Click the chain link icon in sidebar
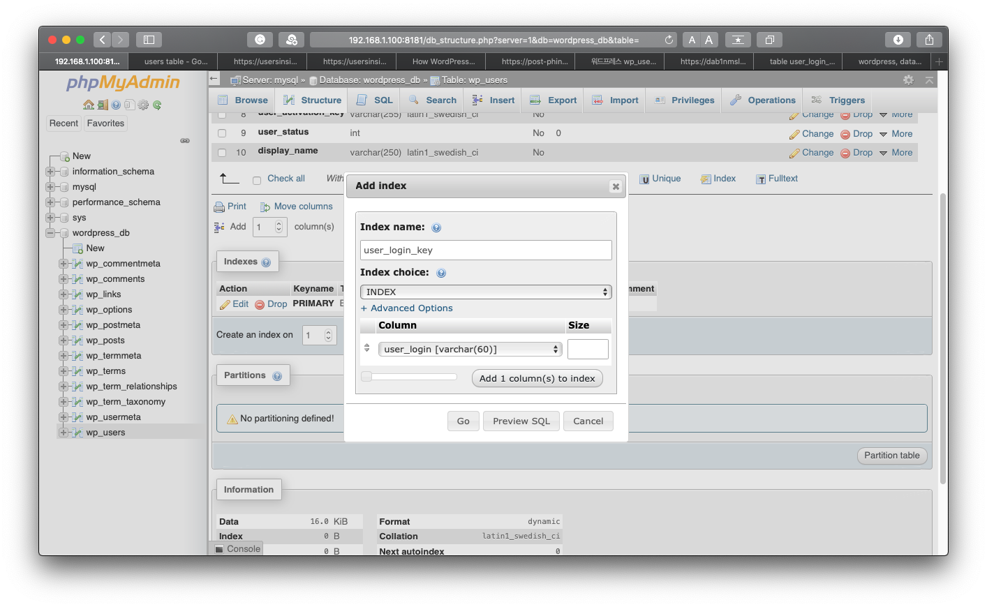This screenshot has width=987, height=607. [185, 141]
